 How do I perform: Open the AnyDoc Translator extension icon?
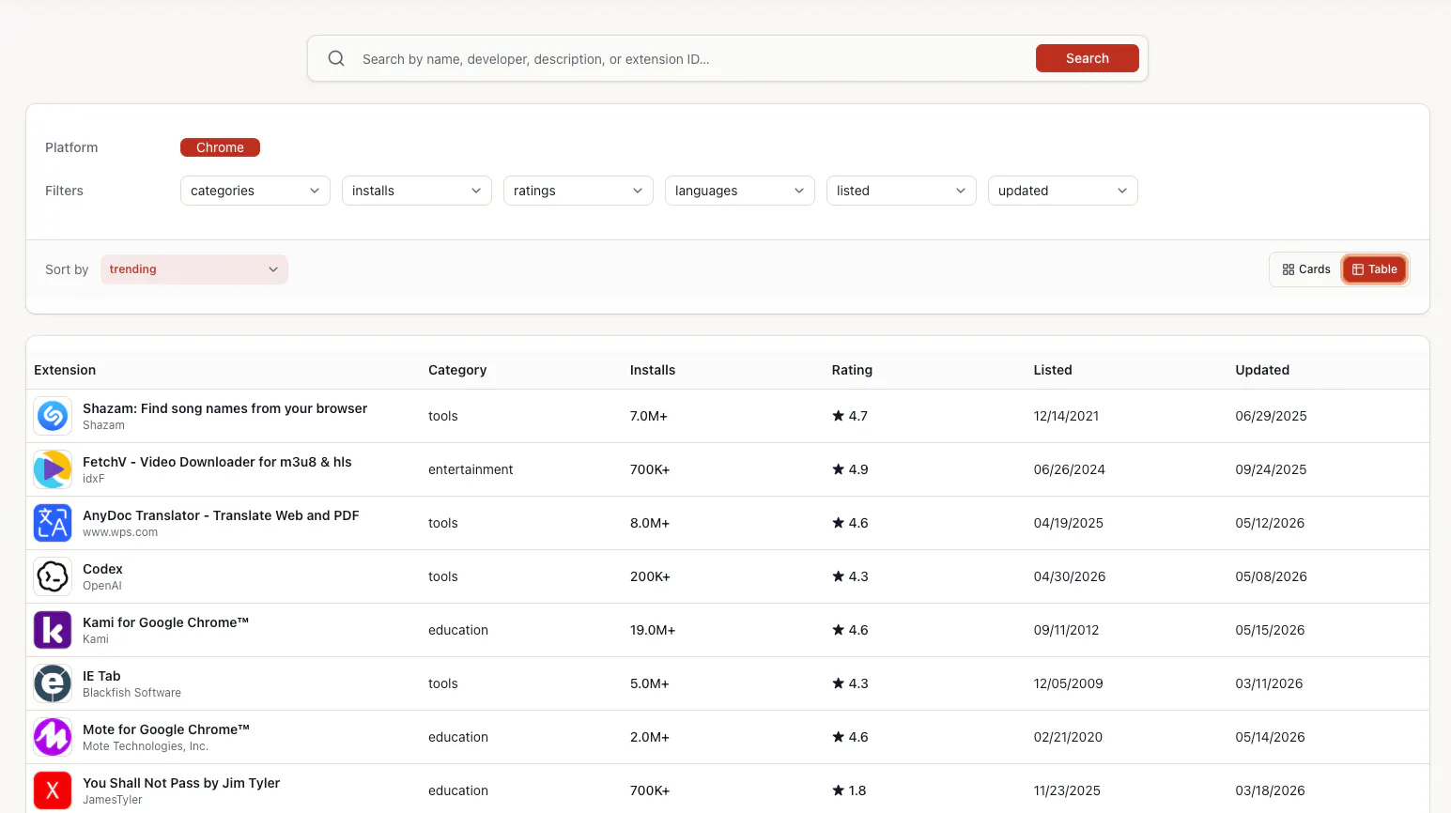pyautogui.click(x=53, y=523)
